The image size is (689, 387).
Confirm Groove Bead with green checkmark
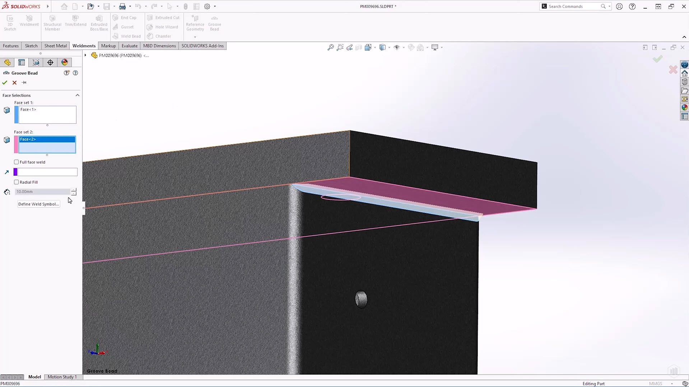[x=5, y=82]
